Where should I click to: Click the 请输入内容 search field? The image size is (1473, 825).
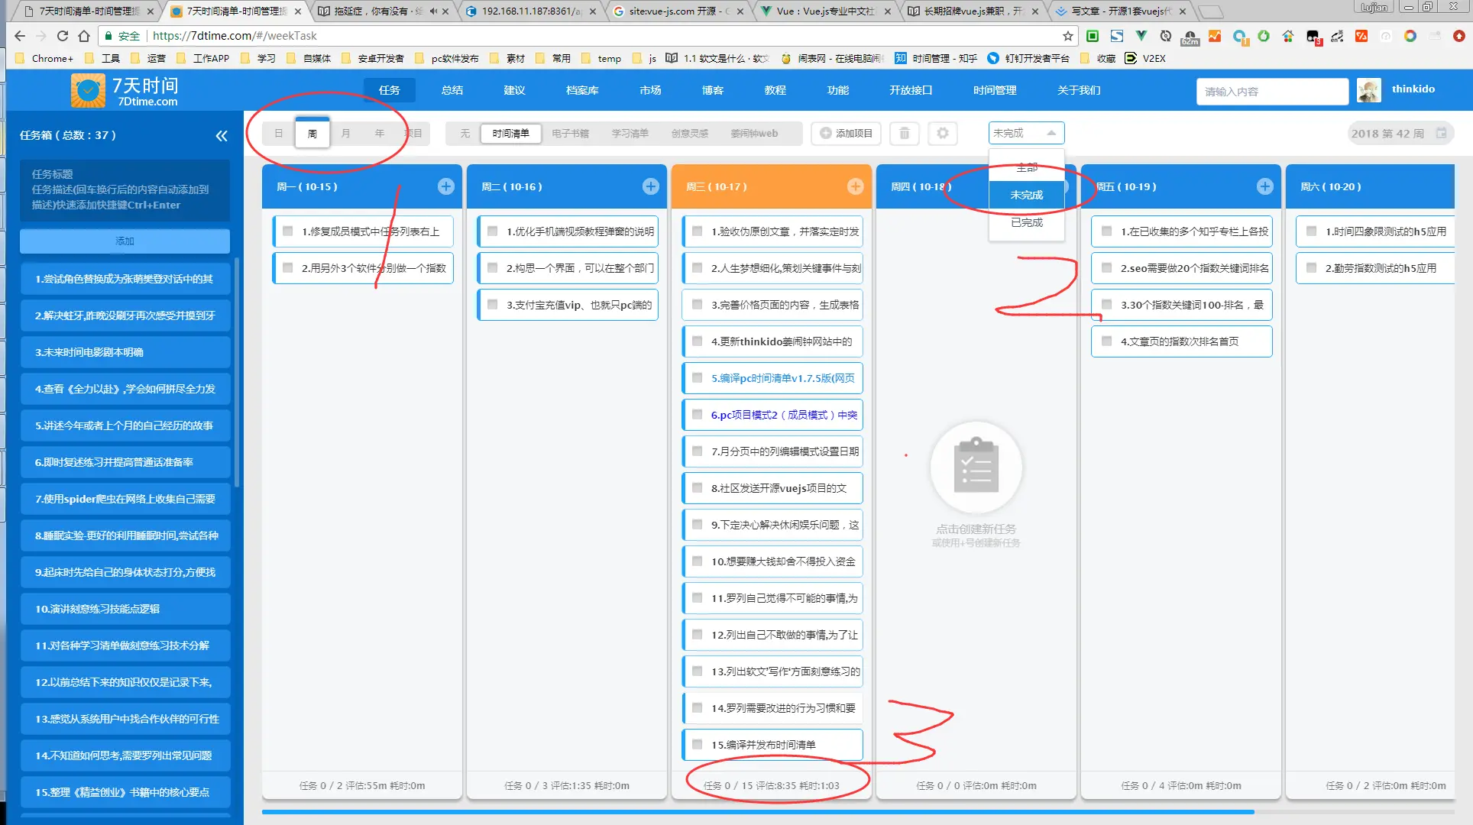(1271, 91)
